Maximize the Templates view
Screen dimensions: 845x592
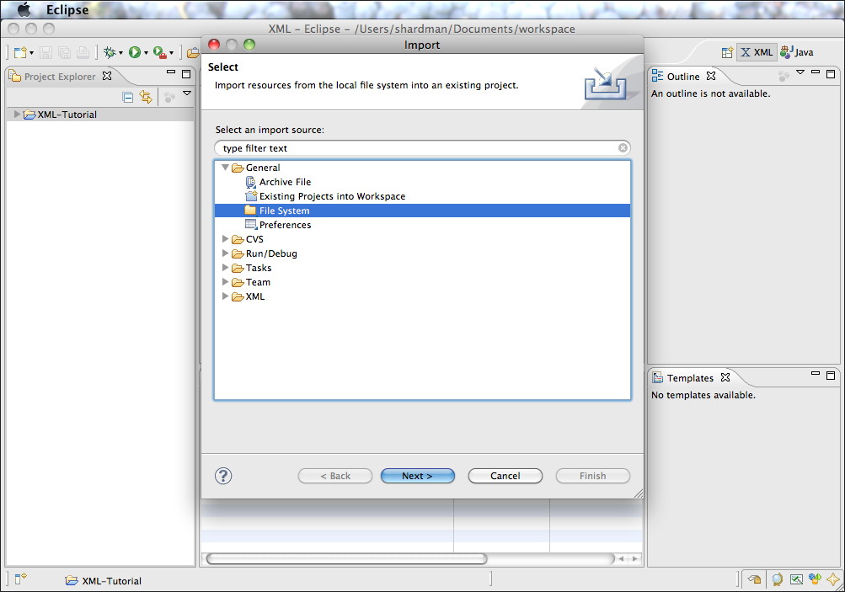831,376
